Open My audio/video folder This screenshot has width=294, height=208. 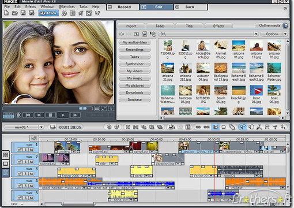[134, 42]
